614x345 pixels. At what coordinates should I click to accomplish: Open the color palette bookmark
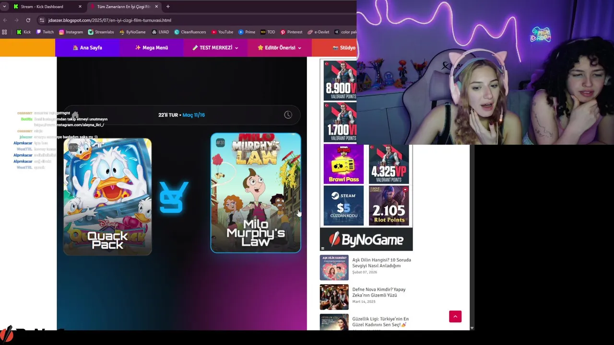point(345,32)
